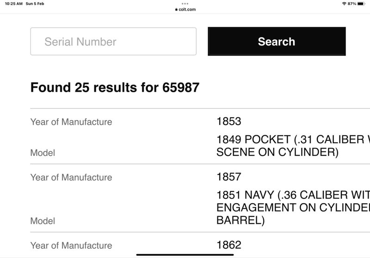
Task: Select the 1862 year of manufacture value
Action: [228, 245]
